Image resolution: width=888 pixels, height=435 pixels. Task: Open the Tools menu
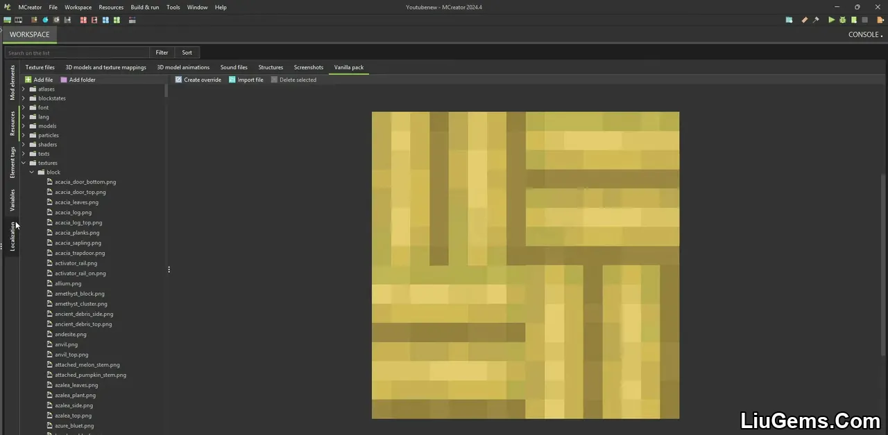(173, 7)
